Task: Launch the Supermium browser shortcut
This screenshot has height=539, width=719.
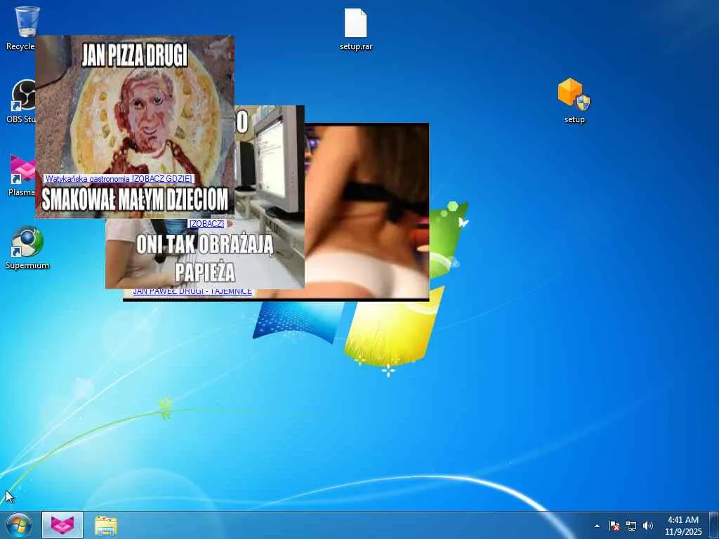Action: tap(27, 248)
